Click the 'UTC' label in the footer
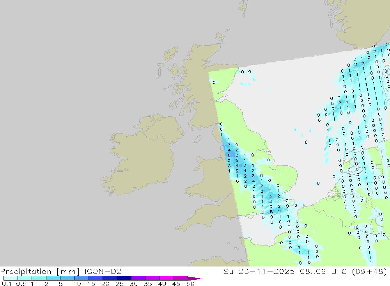The height and width of the screenshot is (286, 390). pos(339,271)
